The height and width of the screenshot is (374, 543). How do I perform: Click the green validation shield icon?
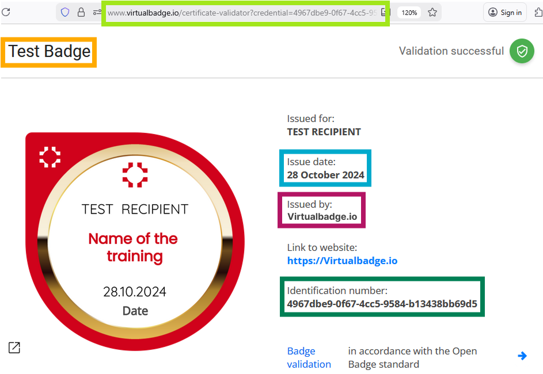pos(522,51)
